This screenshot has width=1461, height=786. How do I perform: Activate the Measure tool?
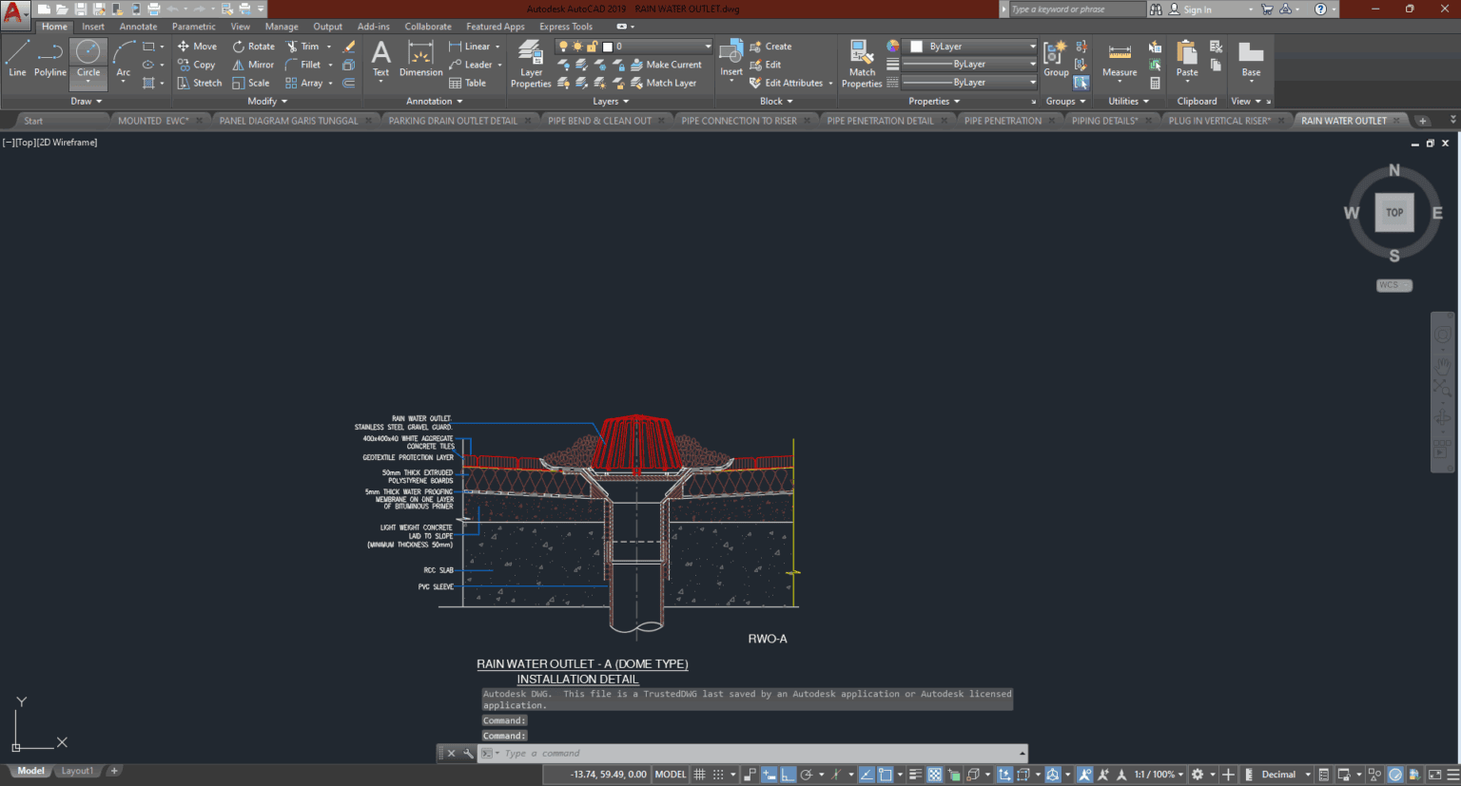tap(1120, 59)
